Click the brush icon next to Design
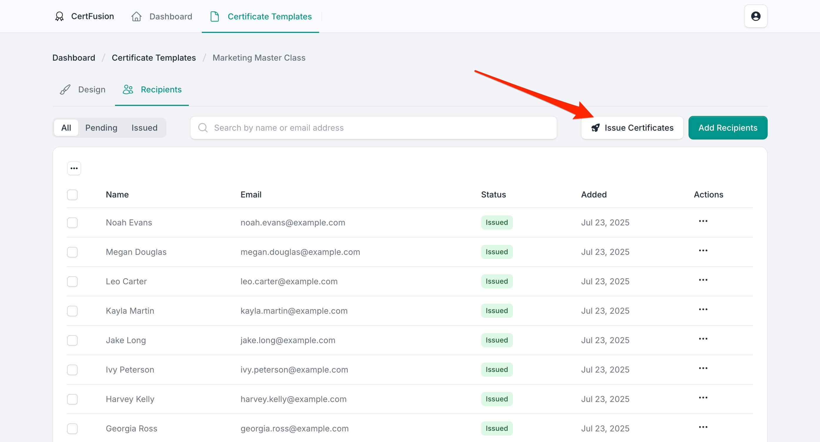The image size is (820, 442). 65,89
